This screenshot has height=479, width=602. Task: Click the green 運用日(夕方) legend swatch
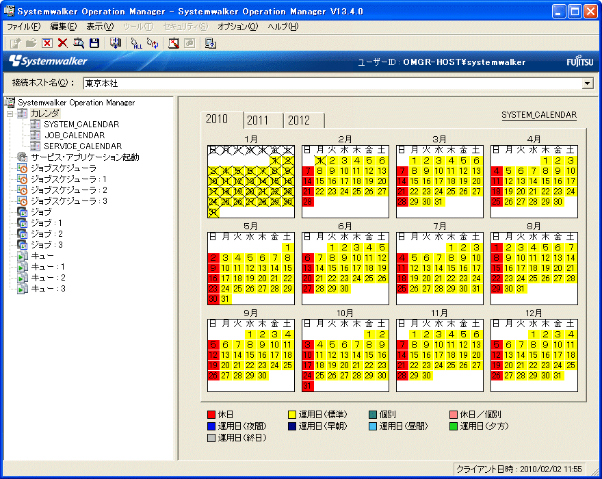pos(454,426)
